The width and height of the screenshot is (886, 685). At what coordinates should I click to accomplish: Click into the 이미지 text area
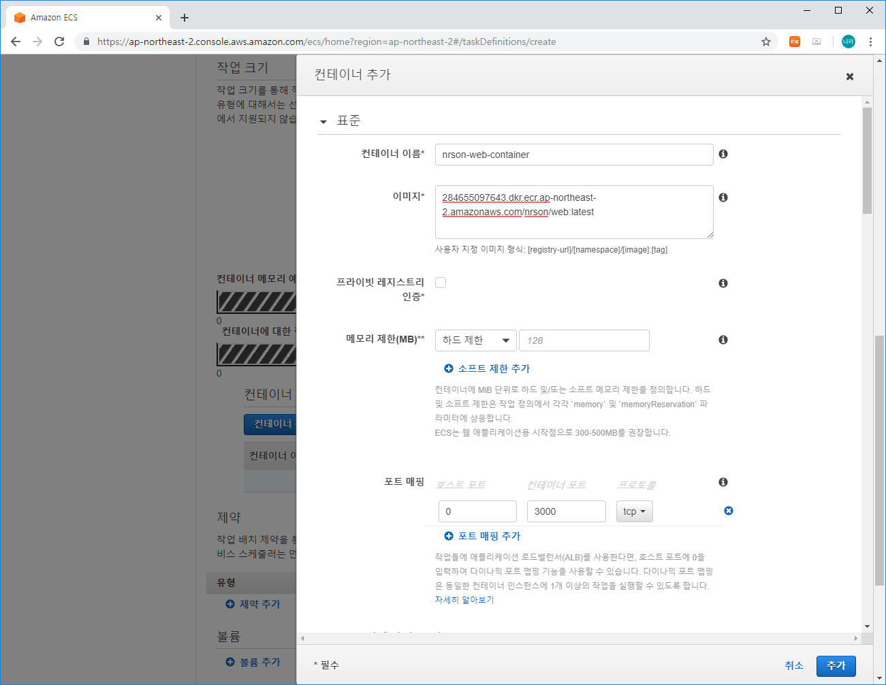(574, 212)
